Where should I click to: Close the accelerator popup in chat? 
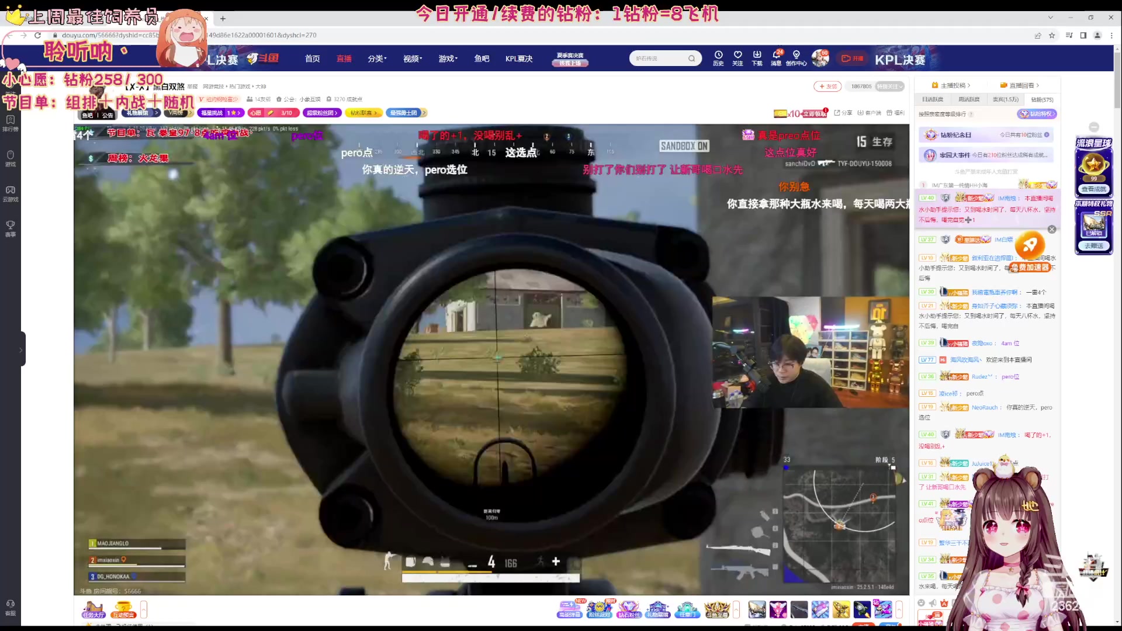coord(1052,230)
